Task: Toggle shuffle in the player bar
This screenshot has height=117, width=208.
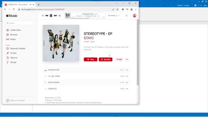Action: click(43, 16)
